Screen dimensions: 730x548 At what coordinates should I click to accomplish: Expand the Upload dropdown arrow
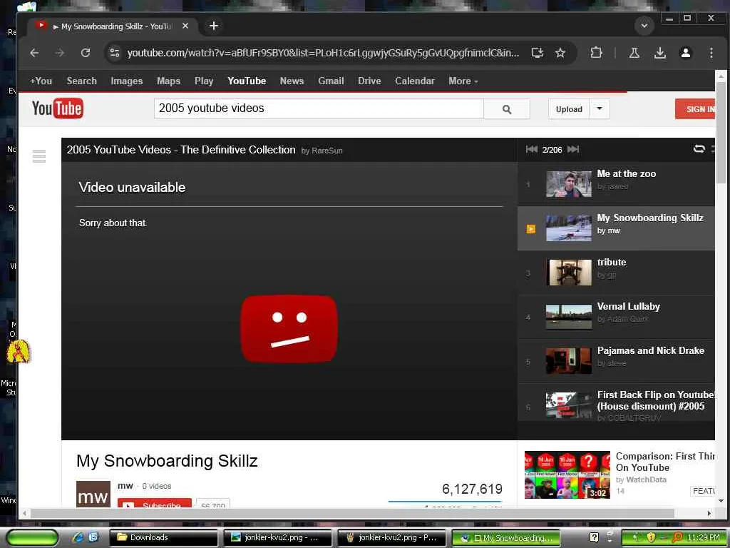(600, 109)
